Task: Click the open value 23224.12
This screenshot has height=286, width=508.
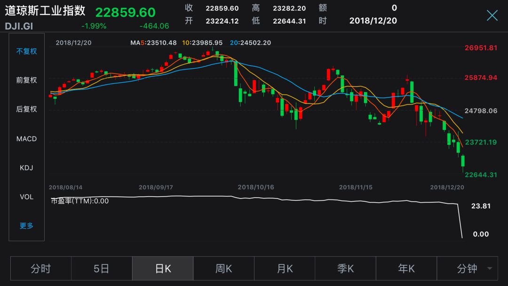Action: pos(222,21)
